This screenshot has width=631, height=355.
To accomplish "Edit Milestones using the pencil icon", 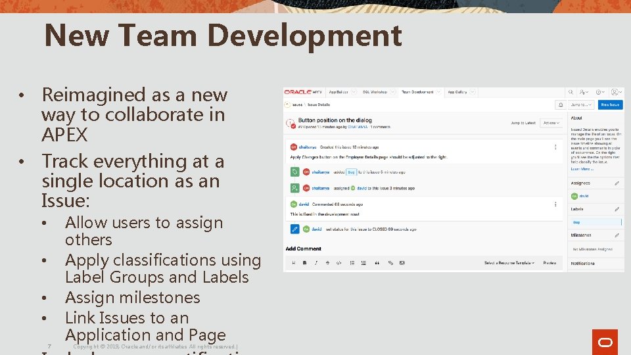I will (617, 235).
